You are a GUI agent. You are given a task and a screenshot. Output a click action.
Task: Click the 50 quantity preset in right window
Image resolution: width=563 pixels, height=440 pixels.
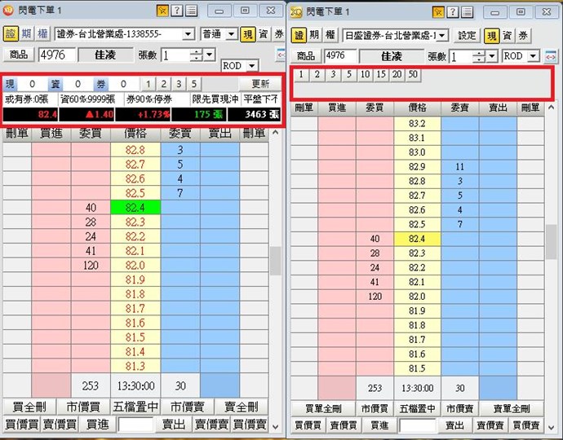click(413, 74)
